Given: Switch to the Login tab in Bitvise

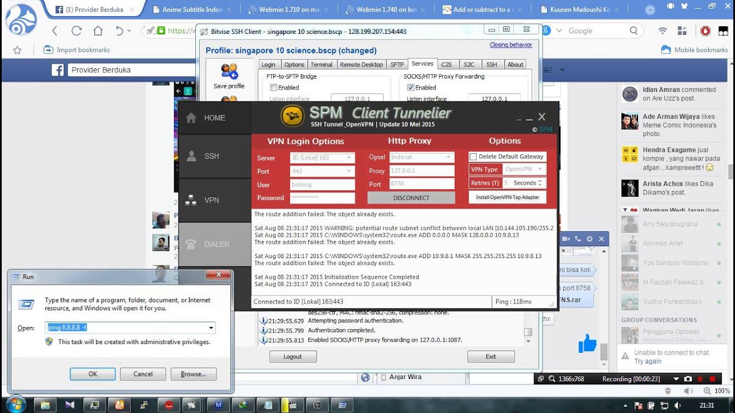Looking at the screenshot, I should tap(269, 65).
